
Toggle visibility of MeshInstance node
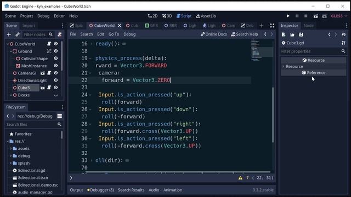56,66
